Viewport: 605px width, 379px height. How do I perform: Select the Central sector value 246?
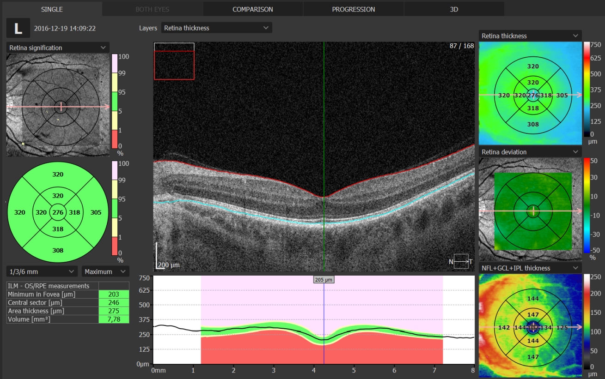tap(114, 302)
